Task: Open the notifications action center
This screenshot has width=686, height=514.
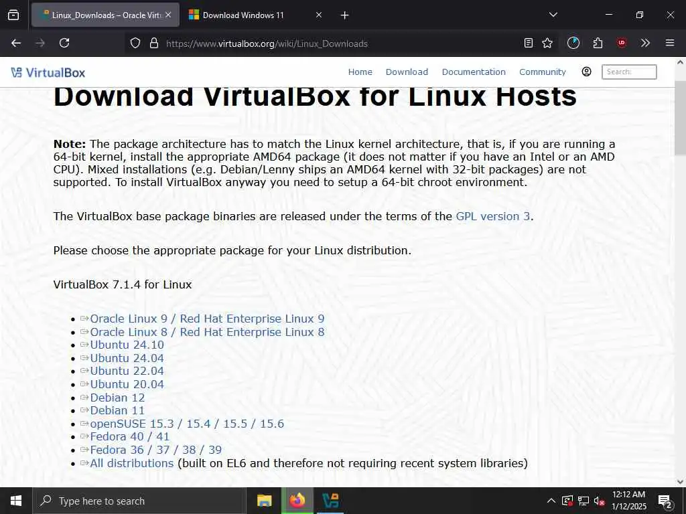Action: [665, 501]
